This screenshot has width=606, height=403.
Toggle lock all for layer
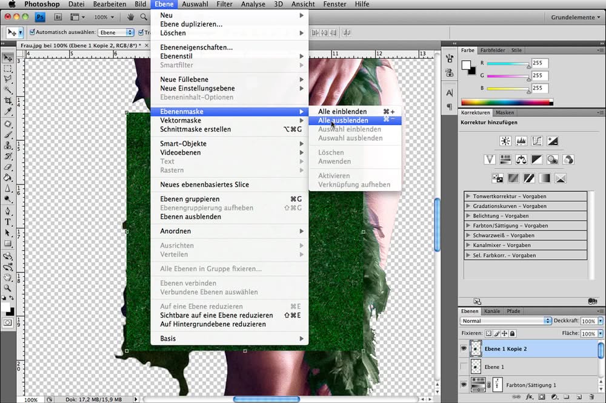tap(512, 333)
